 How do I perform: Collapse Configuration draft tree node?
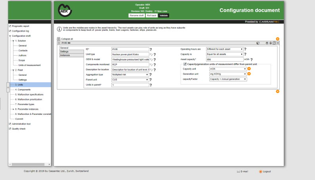click(x=10, y=36)
